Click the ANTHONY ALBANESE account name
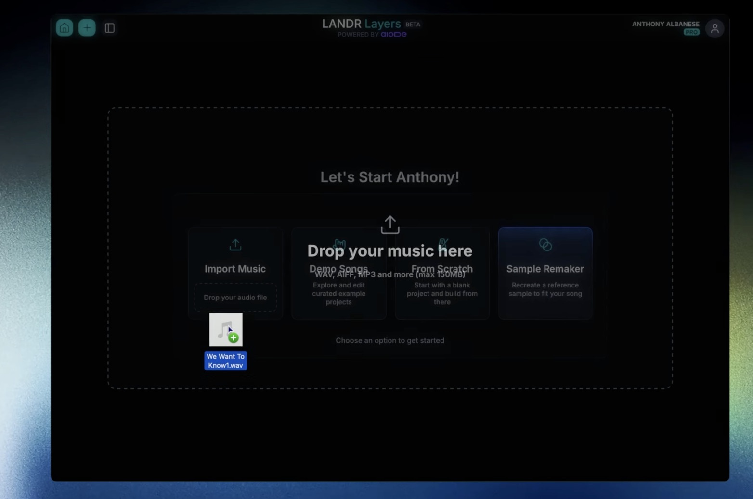 (x=666, y=24)
